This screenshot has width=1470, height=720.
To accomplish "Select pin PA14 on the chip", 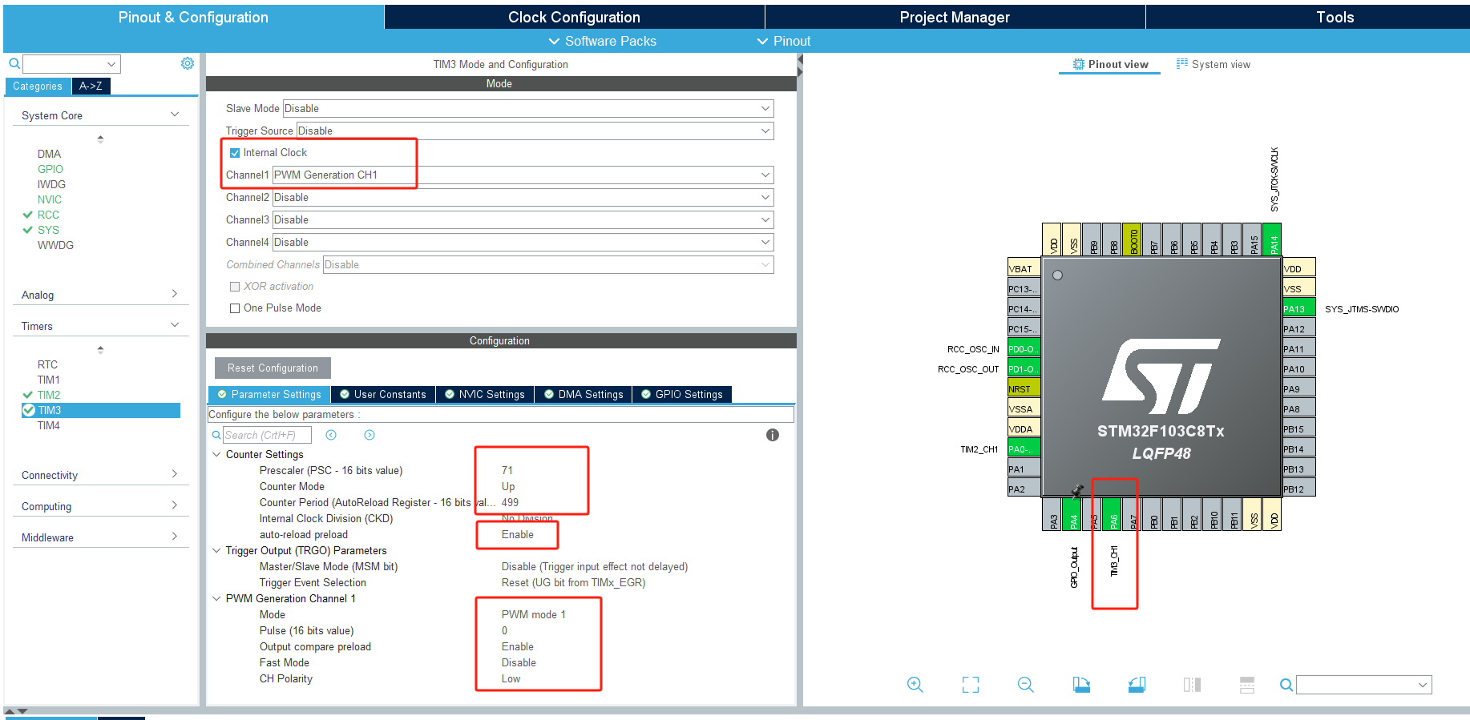I will coord(1272,239).
